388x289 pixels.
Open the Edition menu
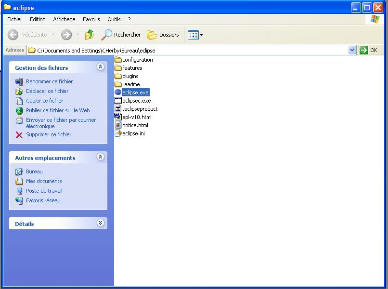coord(38,19)
